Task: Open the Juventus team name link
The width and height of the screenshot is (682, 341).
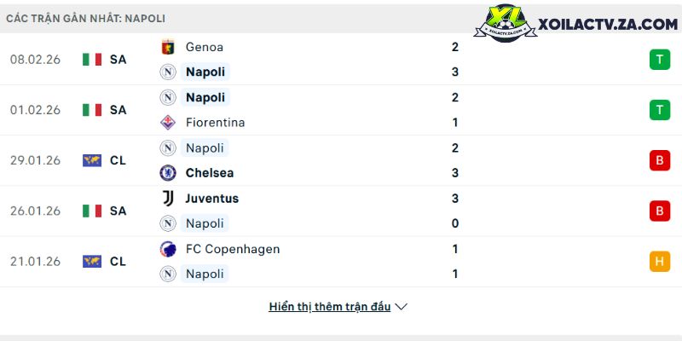Action: [211, 198]
